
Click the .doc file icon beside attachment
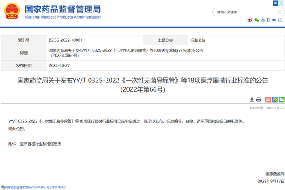(3, 187)
